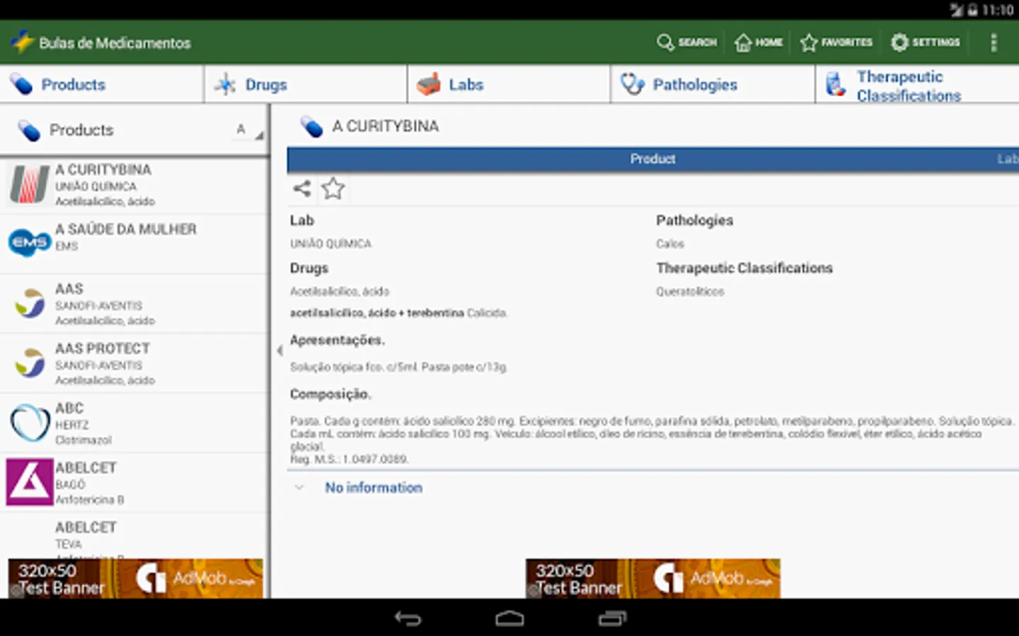The image size is (1019, 636).
Task: Open the letter A filter dropdown
Action: 248,129
